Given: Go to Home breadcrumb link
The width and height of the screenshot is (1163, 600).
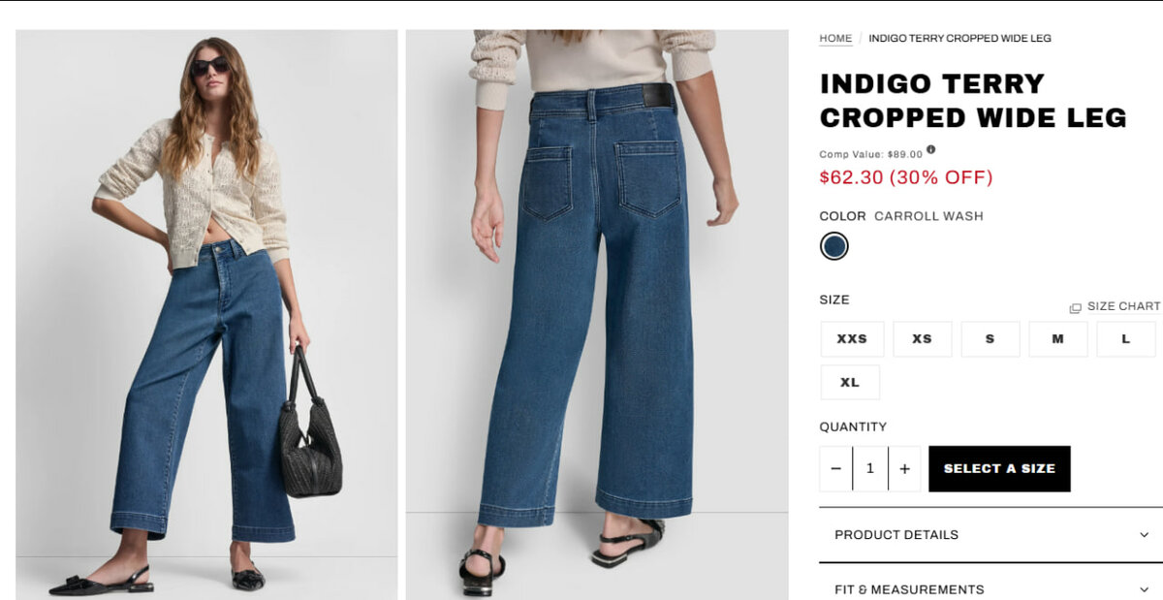Looking at the screenshot, I should coord(835,39).
